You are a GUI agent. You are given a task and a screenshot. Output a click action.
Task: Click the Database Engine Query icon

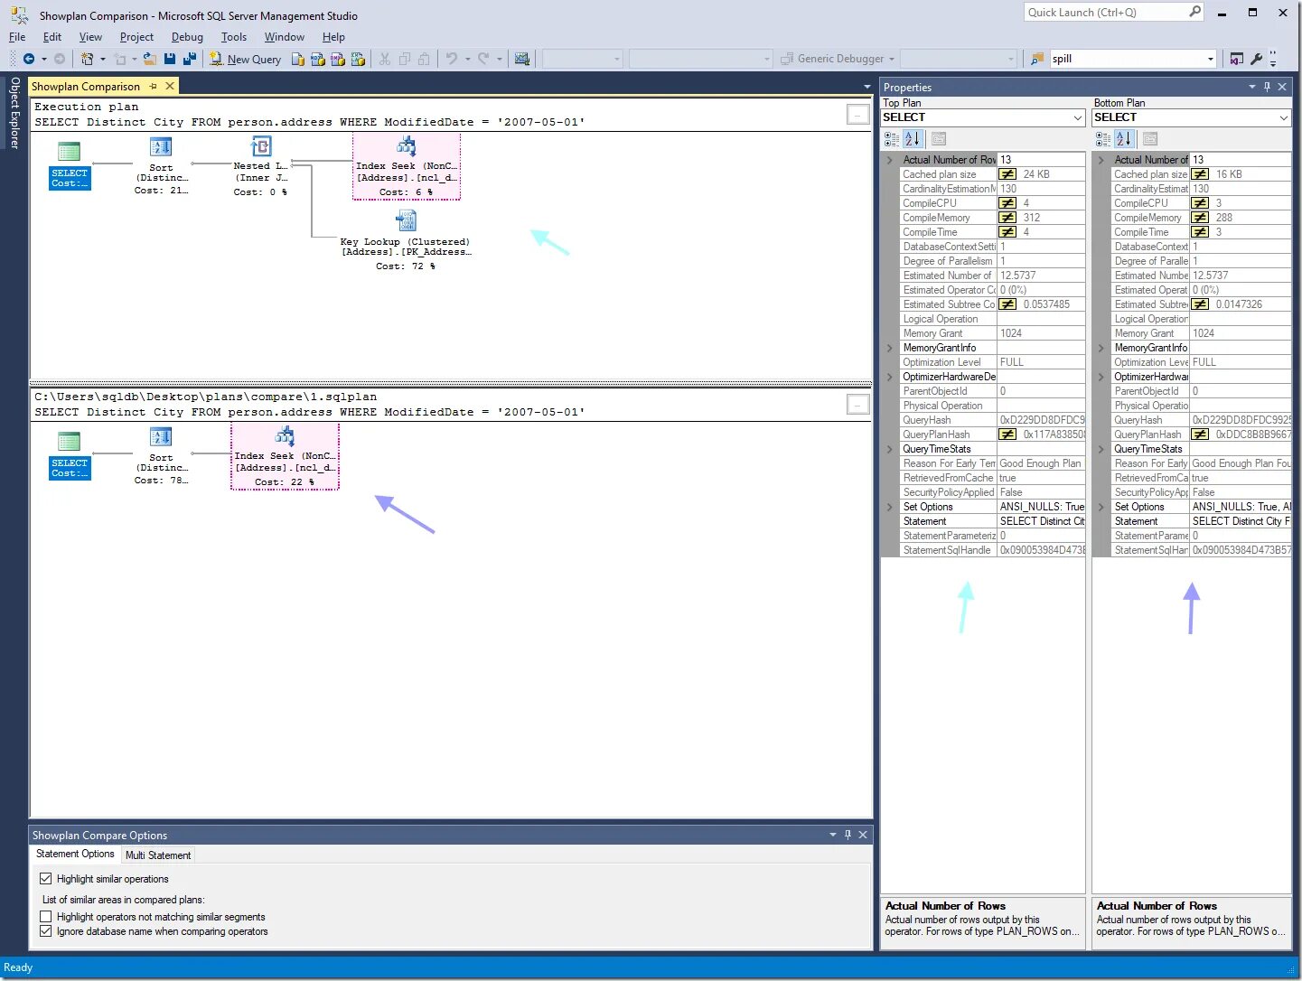pyautogui.click(x=297, y=59)
